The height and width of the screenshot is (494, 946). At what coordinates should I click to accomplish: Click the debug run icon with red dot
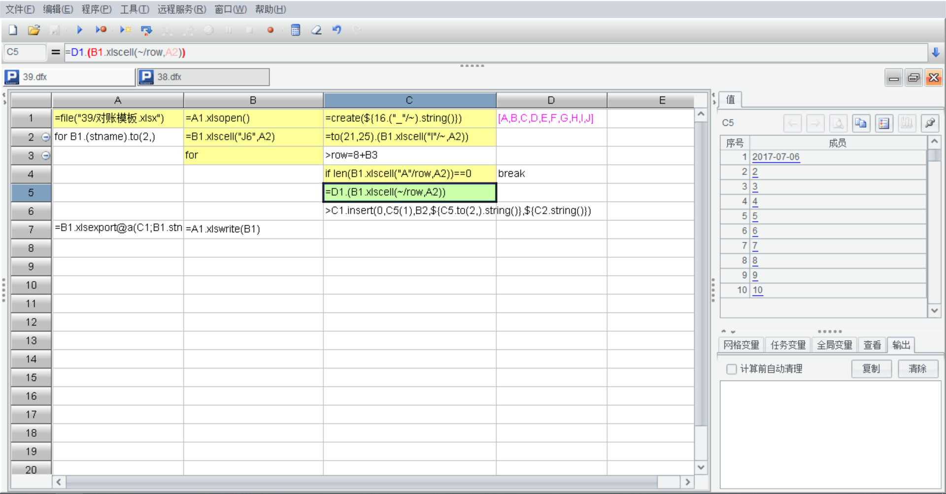[101, 30]
